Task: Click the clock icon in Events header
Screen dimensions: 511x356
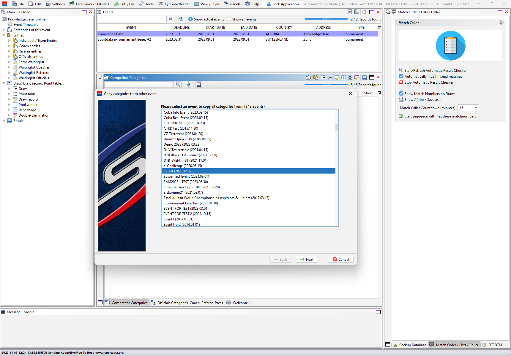Action: tap(364, 12)
